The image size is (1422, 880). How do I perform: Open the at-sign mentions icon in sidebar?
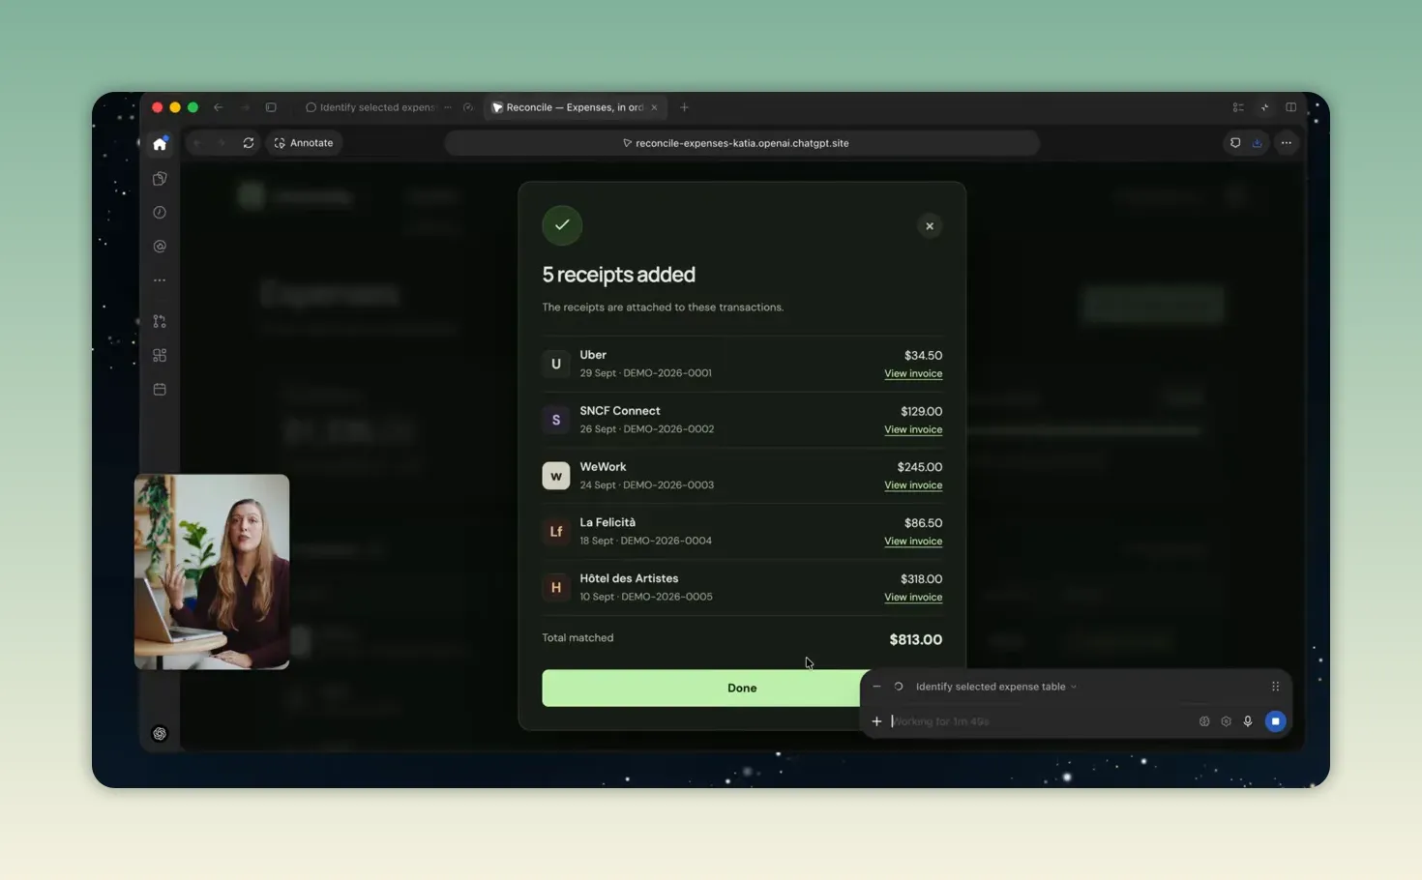pos(160,247)
